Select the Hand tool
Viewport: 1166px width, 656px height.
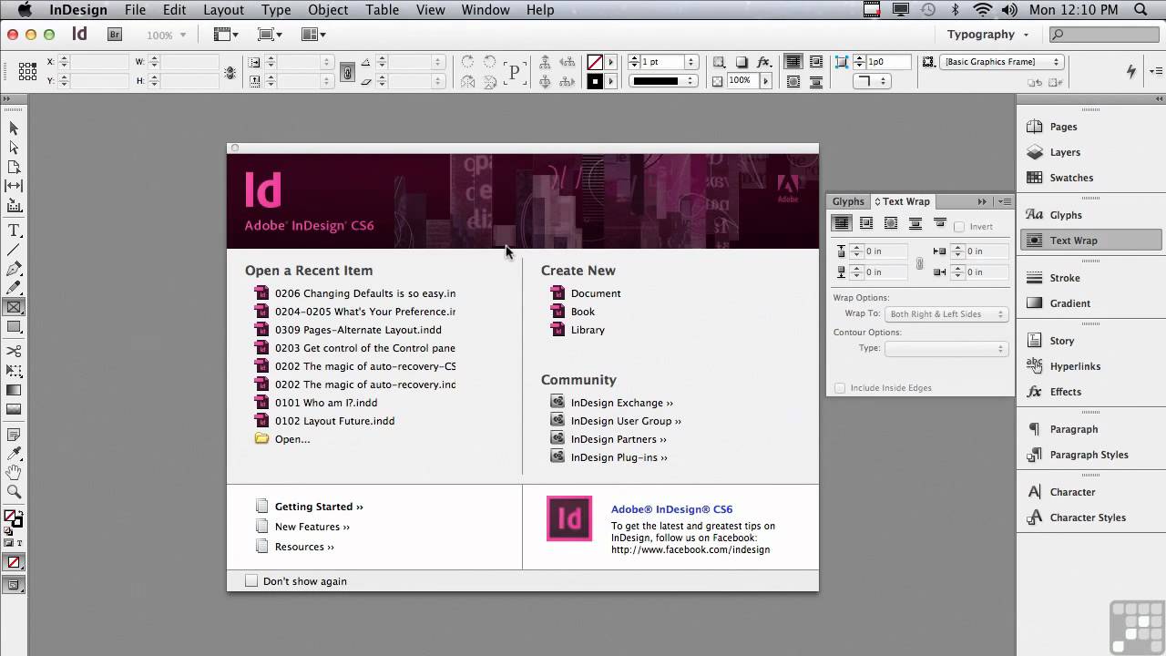(14, 473)
